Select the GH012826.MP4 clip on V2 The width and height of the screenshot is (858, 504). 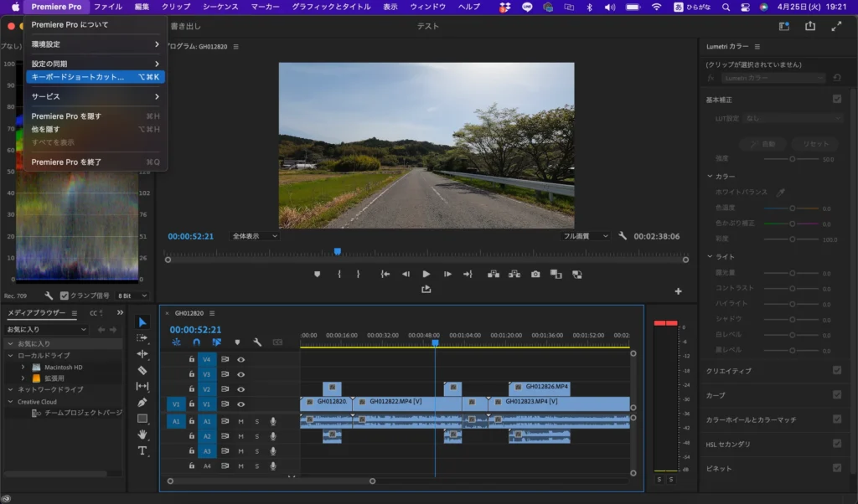[540, 388]
